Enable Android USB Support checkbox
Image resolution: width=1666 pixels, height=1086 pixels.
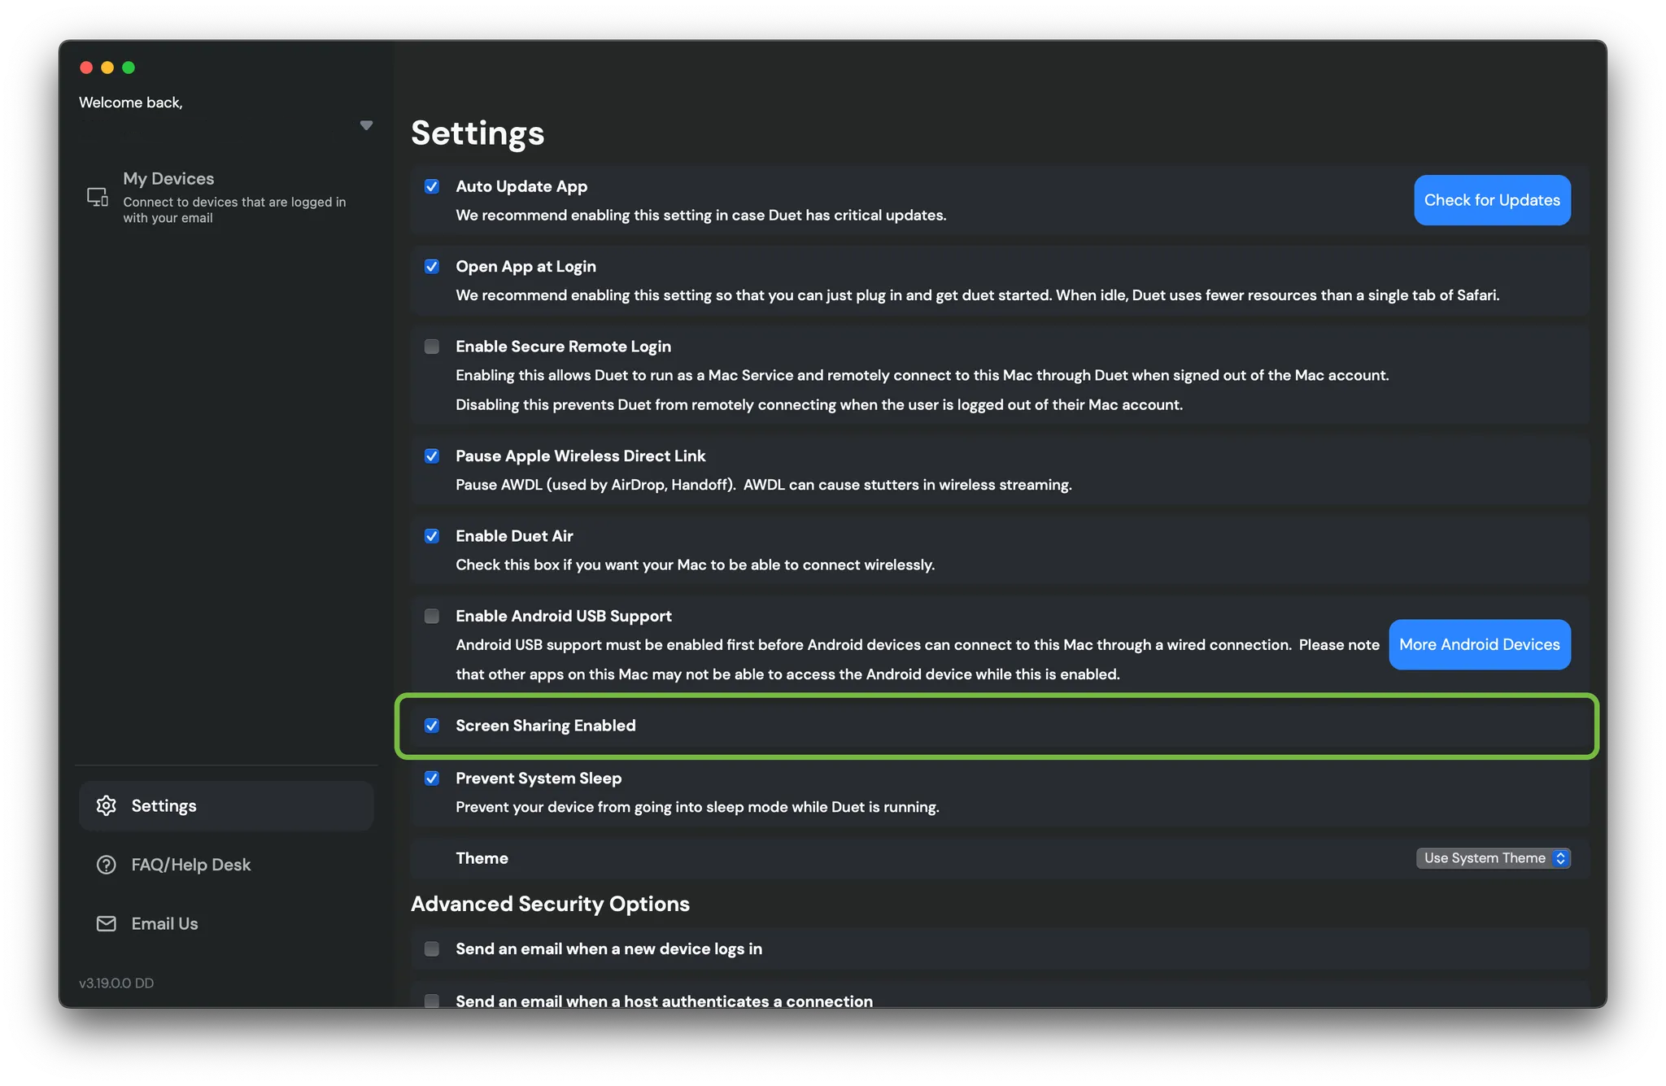432,616
